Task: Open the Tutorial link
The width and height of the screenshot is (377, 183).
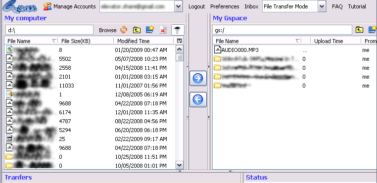Action: coord(357,7)
